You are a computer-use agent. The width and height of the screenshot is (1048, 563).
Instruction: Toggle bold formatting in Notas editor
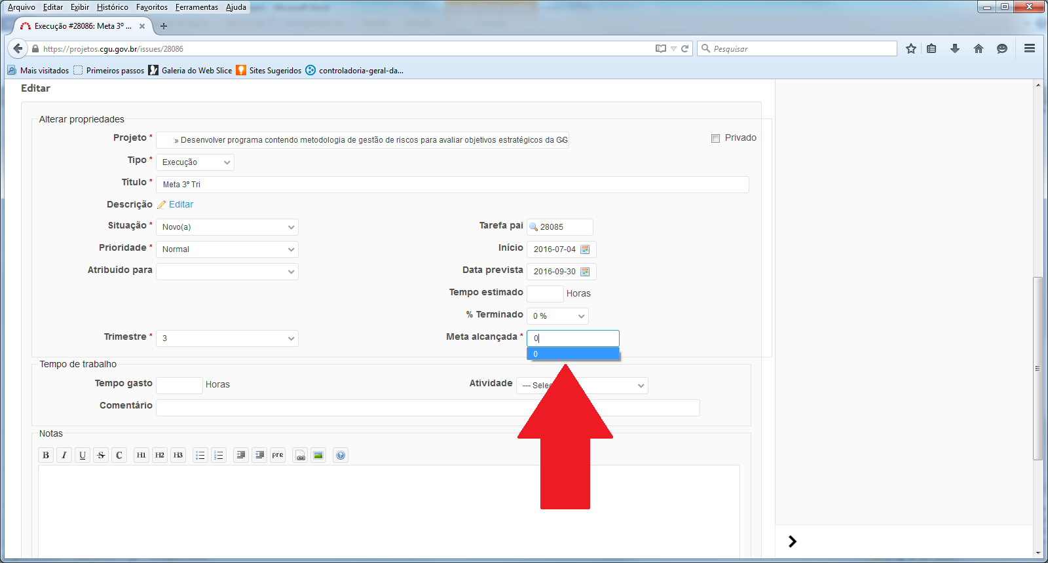click(x=46, y=455)
